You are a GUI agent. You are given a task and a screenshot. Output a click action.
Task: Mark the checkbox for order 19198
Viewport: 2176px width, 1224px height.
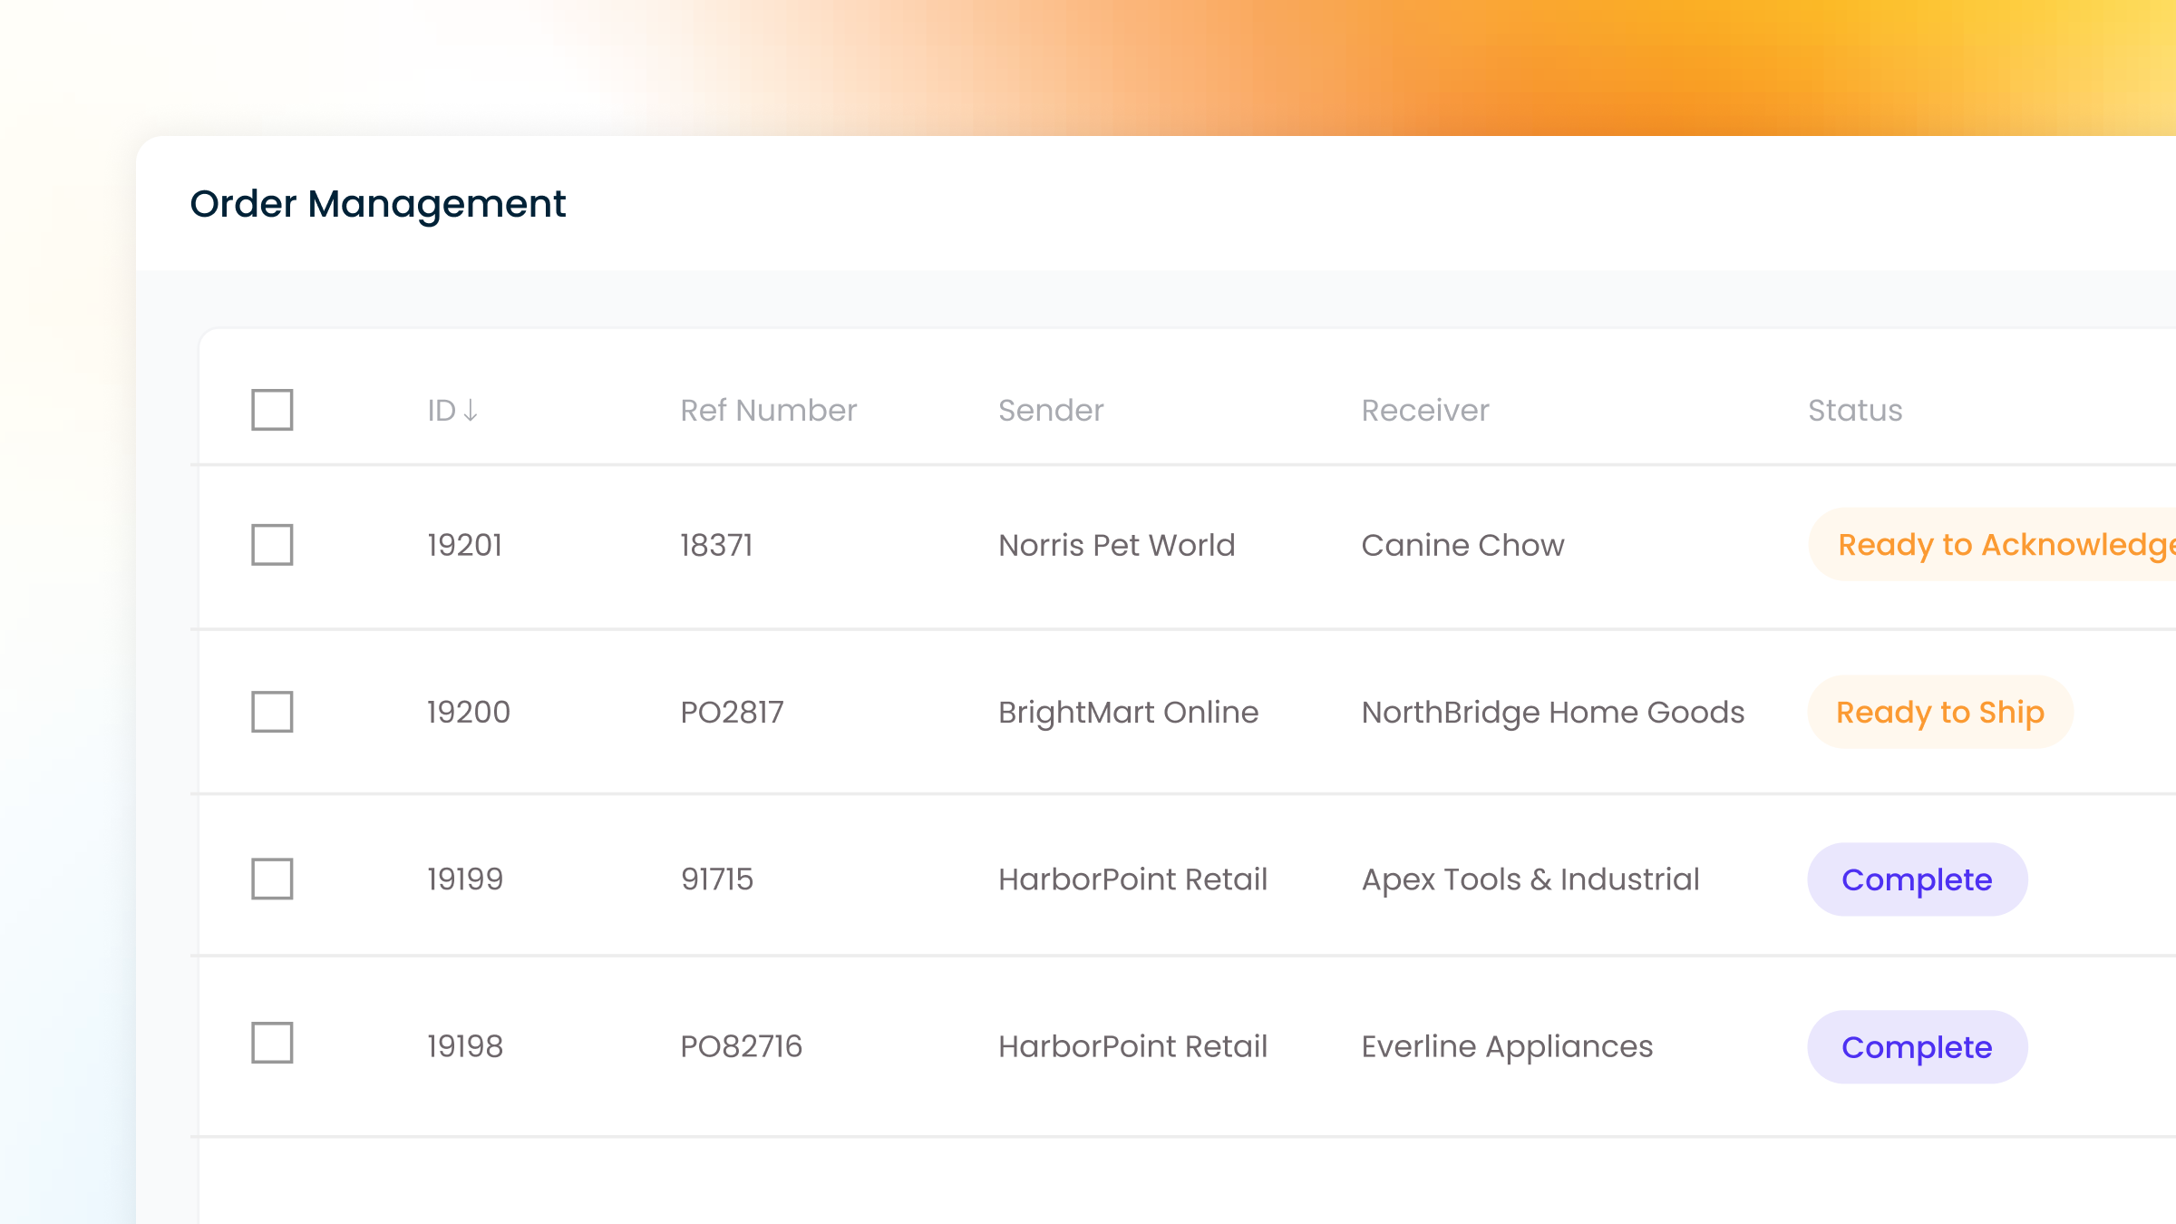point(272,1043)
